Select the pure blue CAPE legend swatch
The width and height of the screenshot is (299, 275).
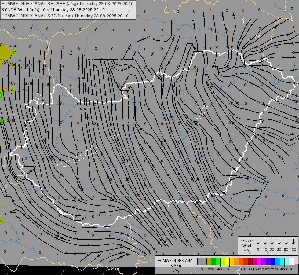point(273,261)
